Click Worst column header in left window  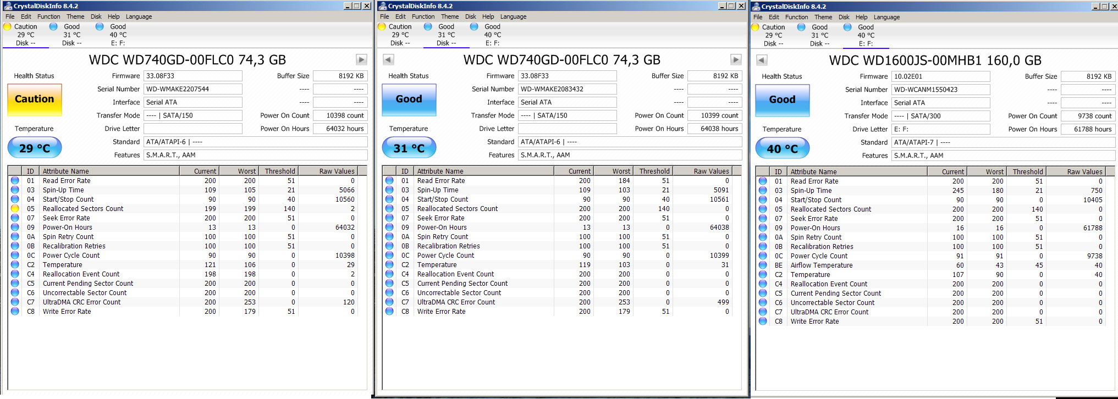[239, 171]
